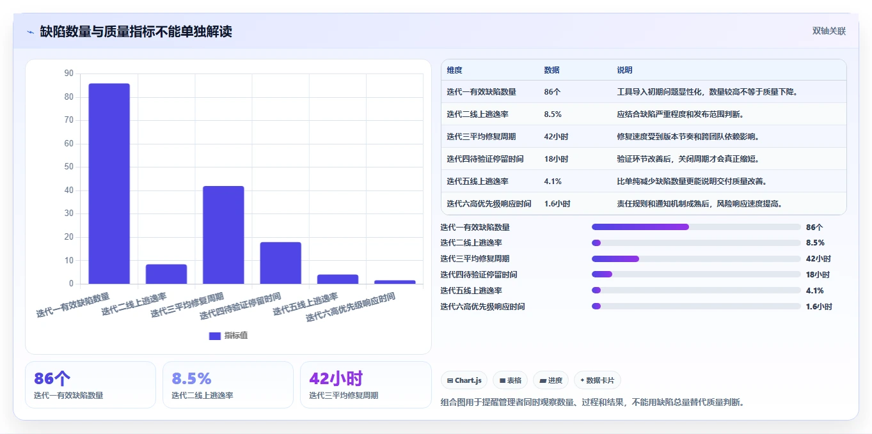Click the 指标值 legend label
Viewport: 872px width, 434px height.
[x=235, y=336]
